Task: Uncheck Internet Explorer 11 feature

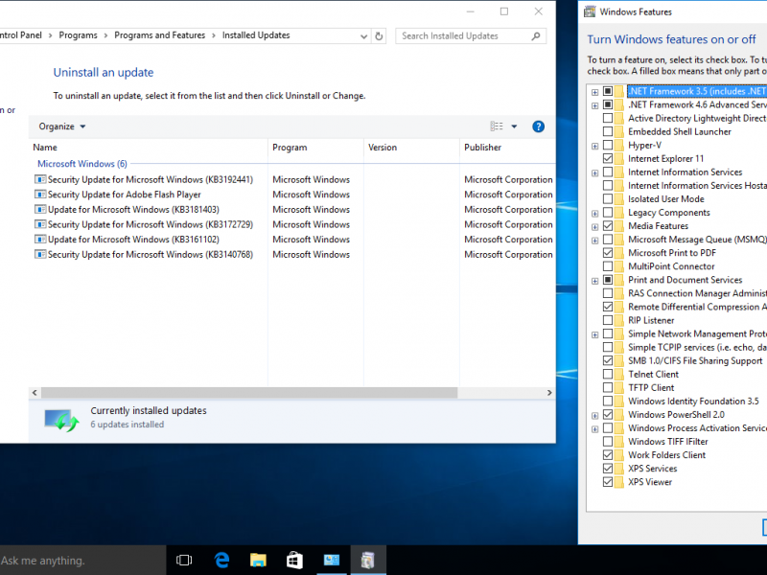Action: coord(608,158)
